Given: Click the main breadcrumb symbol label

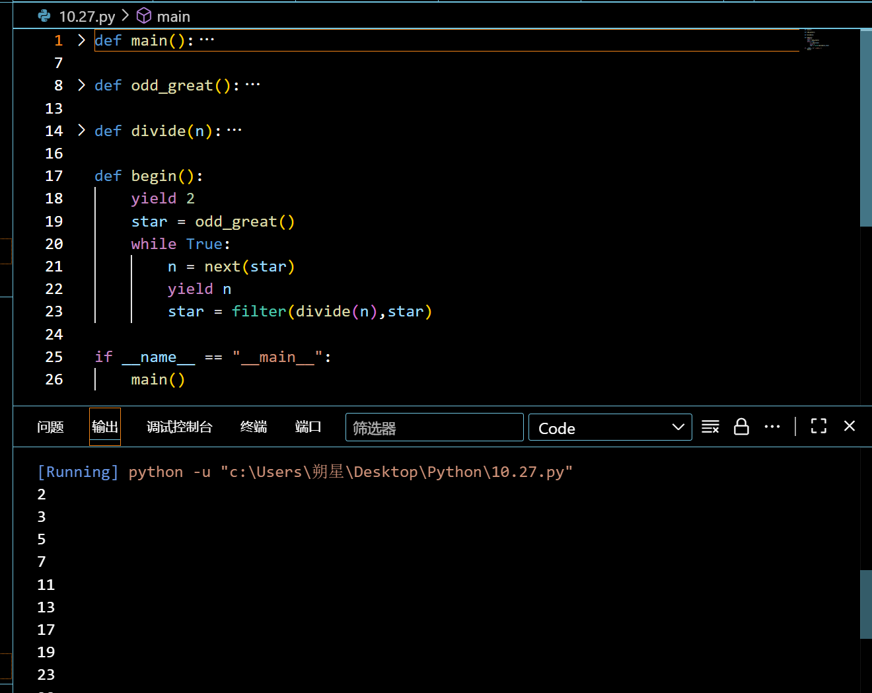Looking at the screenshot, I should [173, 17].
